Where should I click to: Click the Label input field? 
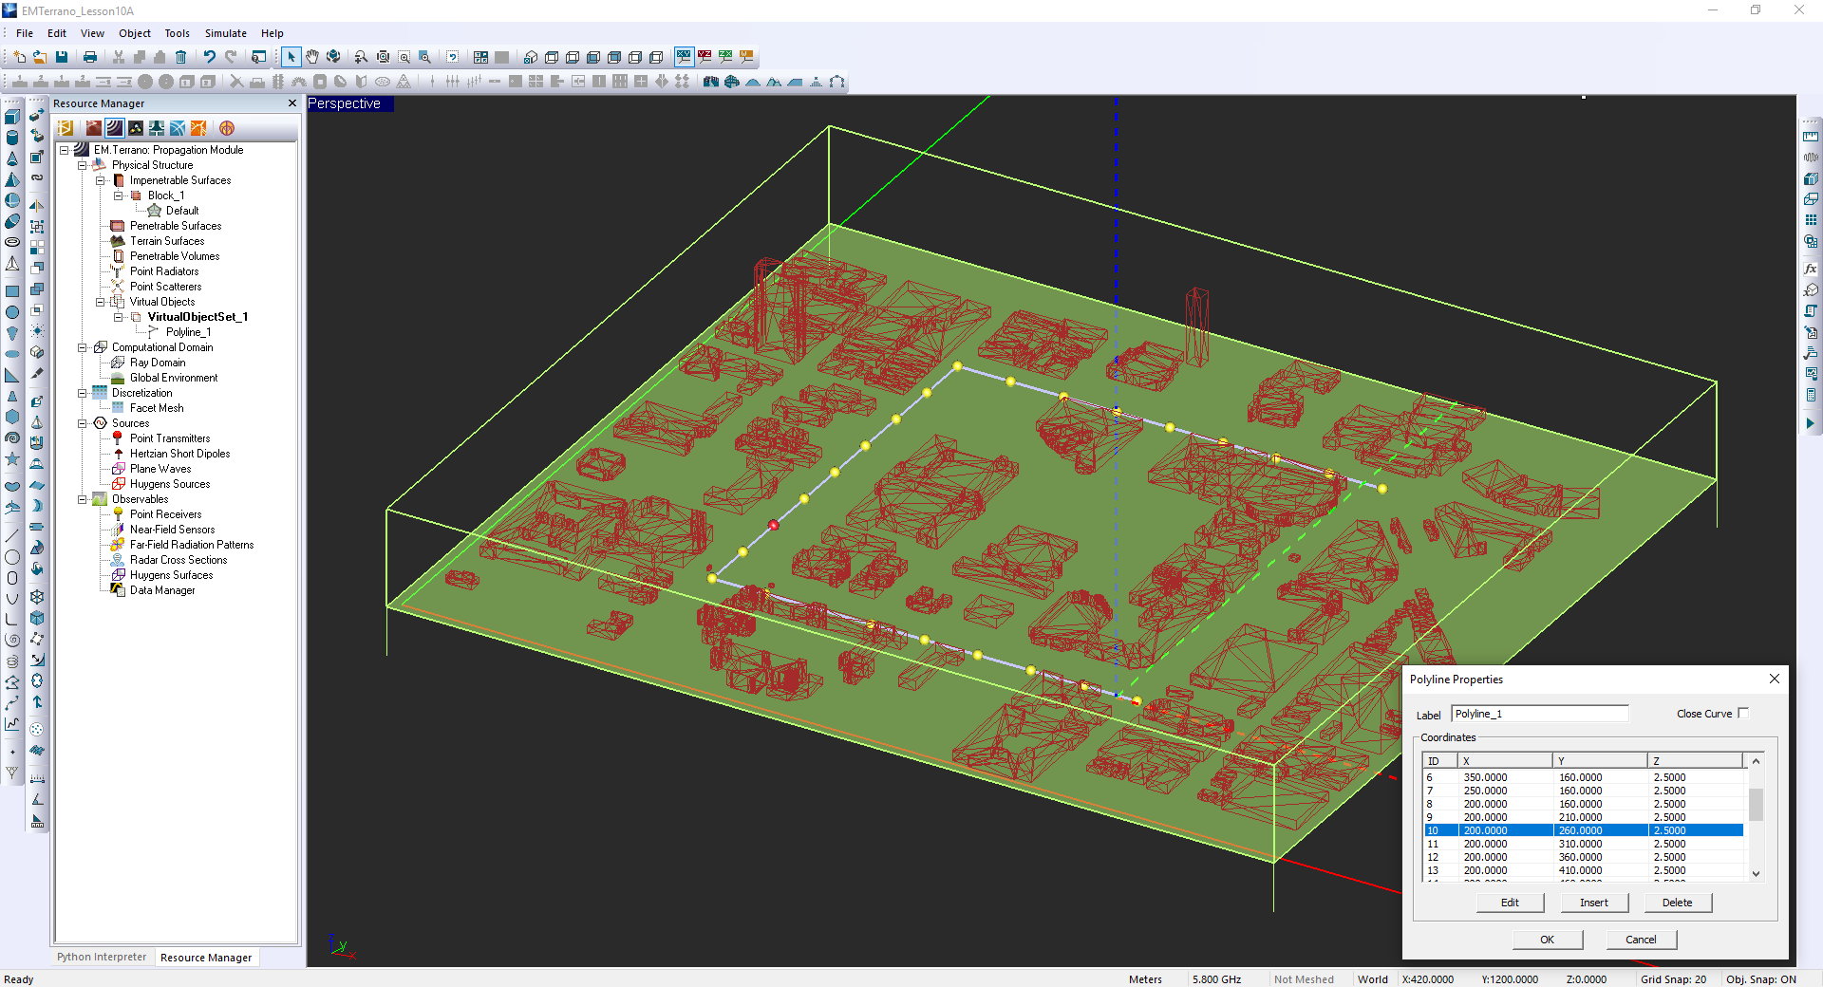pos(1539,714)
